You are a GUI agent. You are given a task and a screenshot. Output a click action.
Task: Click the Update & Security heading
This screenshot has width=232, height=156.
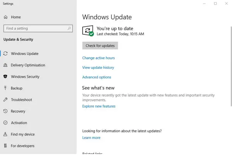coord(19,39)
